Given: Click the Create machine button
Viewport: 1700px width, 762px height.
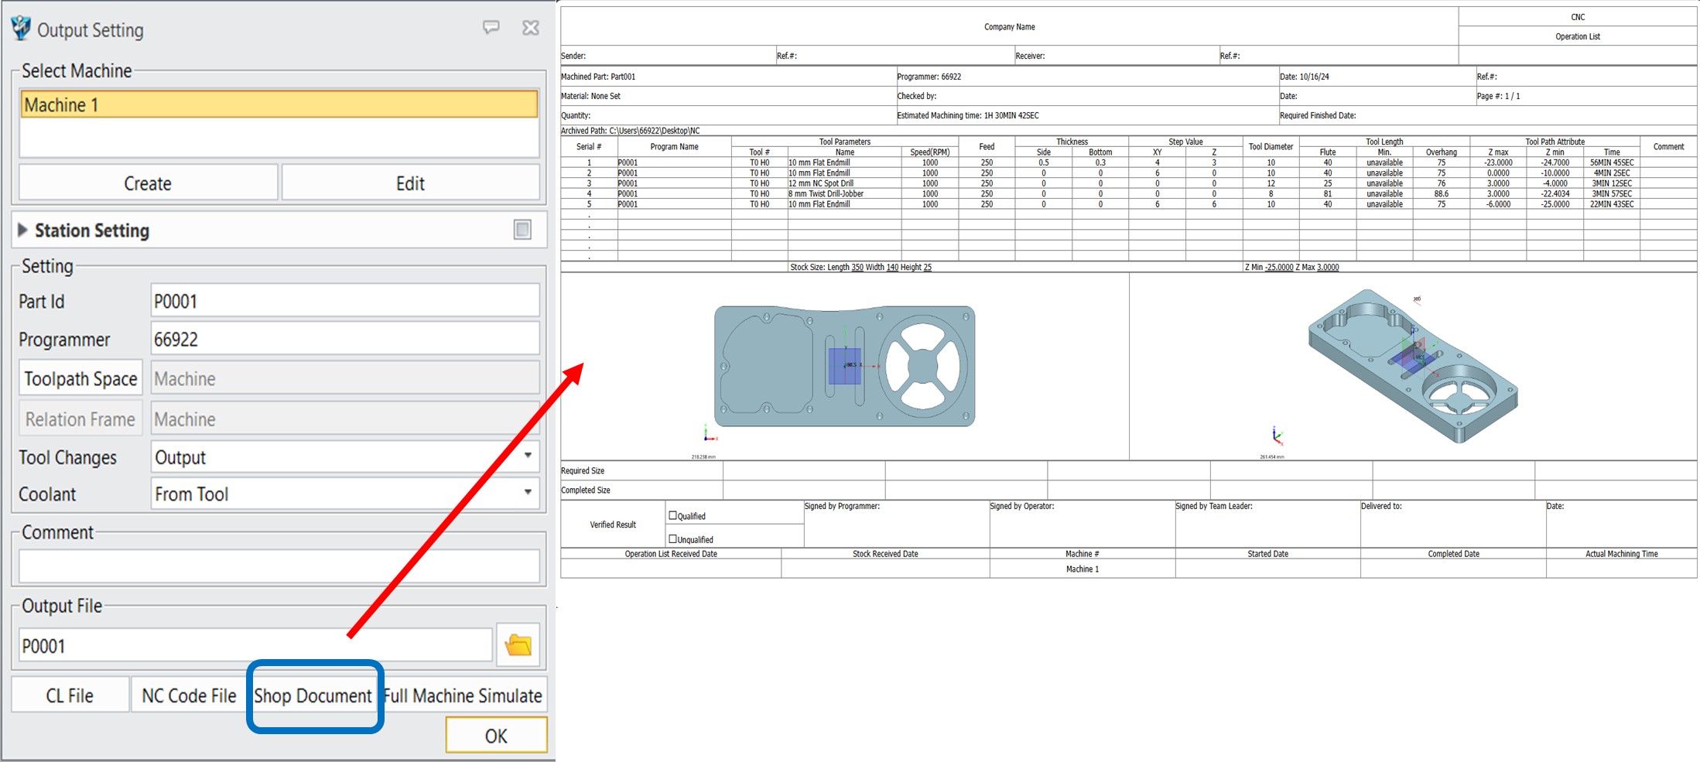Looking at the screenshot, I should click(148, 183).
